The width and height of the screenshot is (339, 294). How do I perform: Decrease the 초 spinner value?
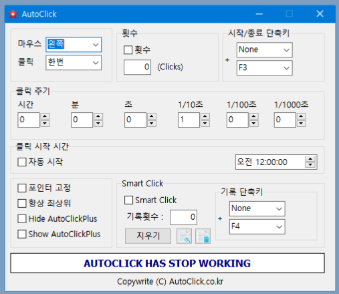[152, 124]
